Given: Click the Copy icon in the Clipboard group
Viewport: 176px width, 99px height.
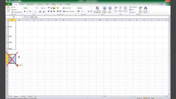Looking at the screenshot, I should (12, 10).
